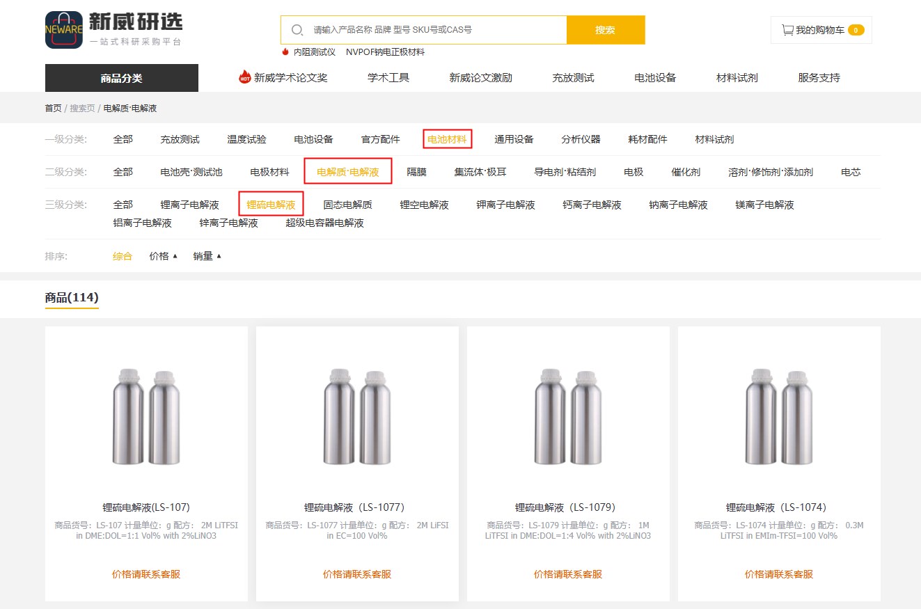Image resolution: width=921 pixels, height=609 pixels.
Task: Open LS-1079 product bottle image
Action: (x=568, y=416)
